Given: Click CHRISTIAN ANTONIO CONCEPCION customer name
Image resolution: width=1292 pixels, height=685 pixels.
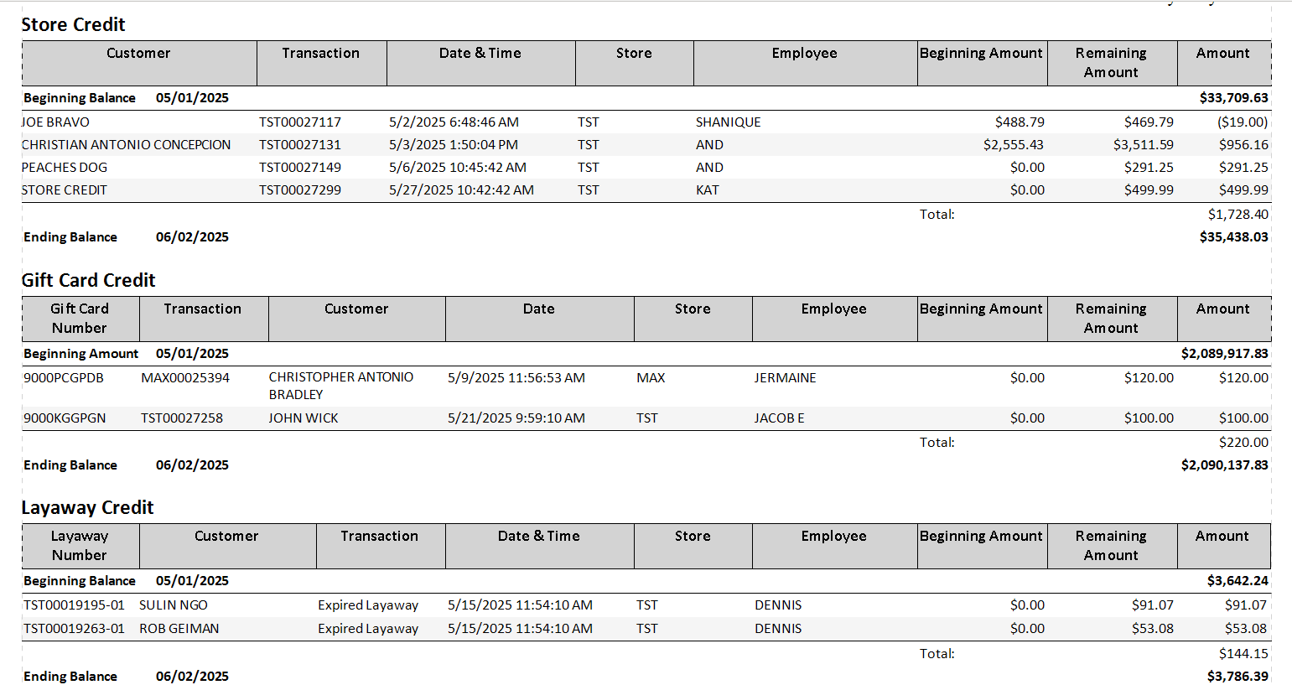Looking at the screenshot, I should [126, 145].
